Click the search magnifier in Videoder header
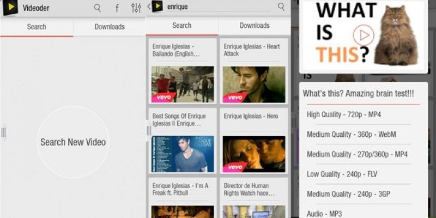Viewport: 436px width, 218px height. click(x=98, y=8)
